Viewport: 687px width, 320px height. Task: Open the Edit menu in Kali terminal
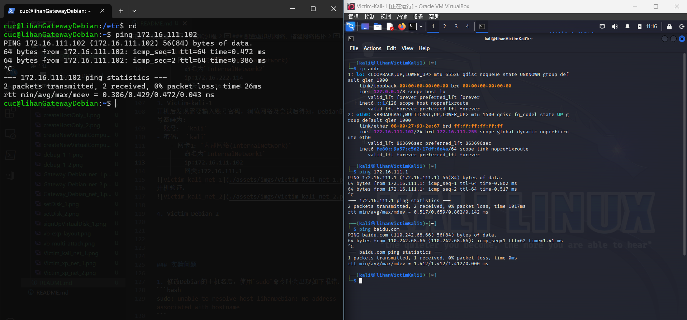tap(392, 48)
